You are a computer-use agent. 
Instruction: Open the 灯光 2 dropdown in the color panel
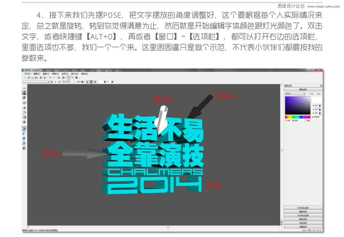point(304,94)
